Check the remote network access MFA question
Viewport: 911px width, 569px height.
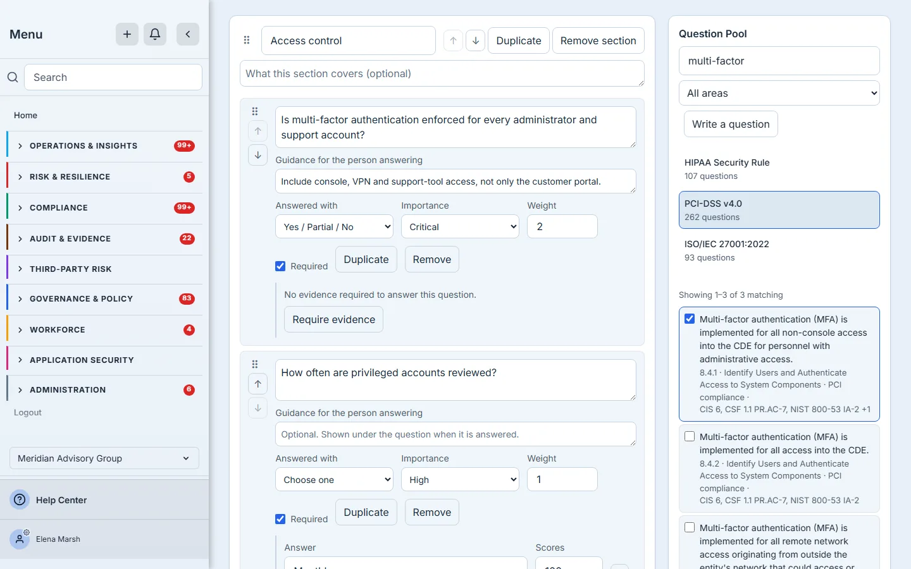click(x=690, y=527)
